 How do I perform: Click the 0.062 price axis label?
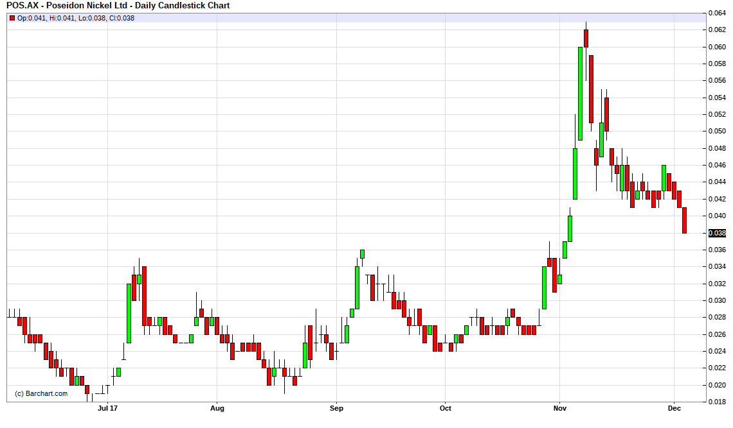[717, 30]
